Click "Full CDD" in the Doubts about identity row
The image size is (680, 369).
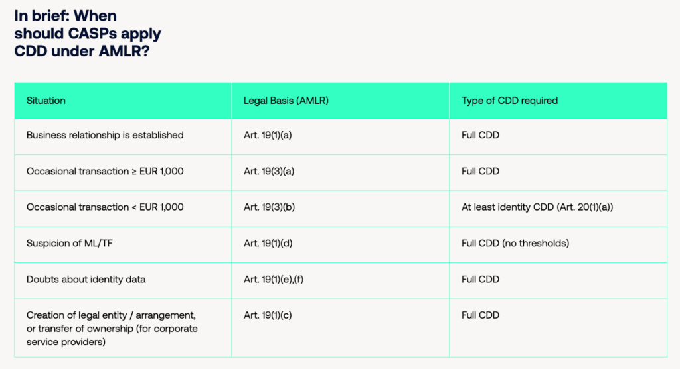[480, 279]
